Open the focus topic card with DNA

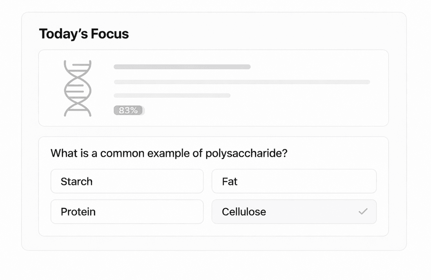coord(214,88)
